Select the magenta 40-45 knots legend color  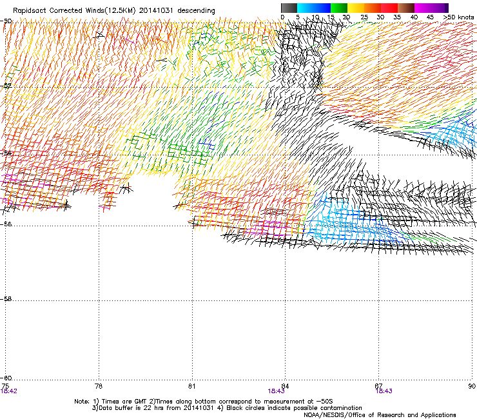point(423,8)
